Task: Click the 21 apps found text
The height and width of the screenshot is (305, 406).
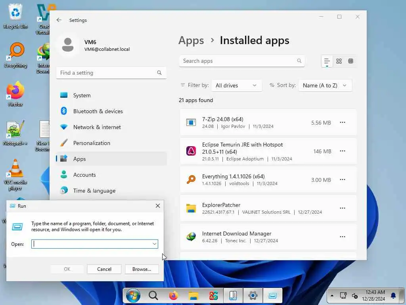Action: click(196, 100)
